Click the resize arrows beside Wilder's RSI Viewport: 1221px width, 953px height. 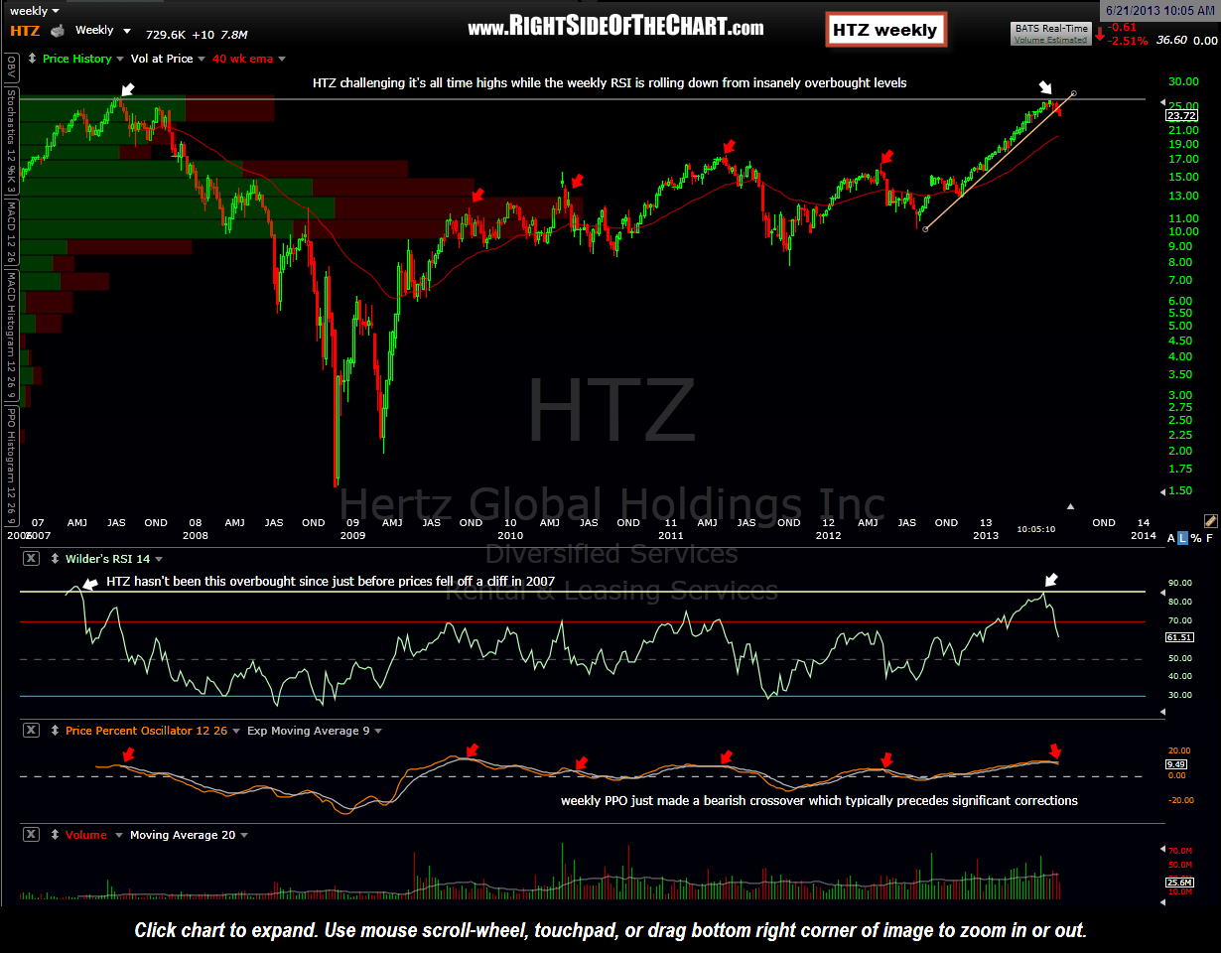(55, 559)
